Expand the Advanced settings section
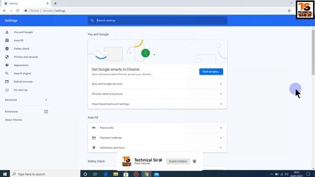315x177 pixels. pyautogui.click(x=26, y=100)
